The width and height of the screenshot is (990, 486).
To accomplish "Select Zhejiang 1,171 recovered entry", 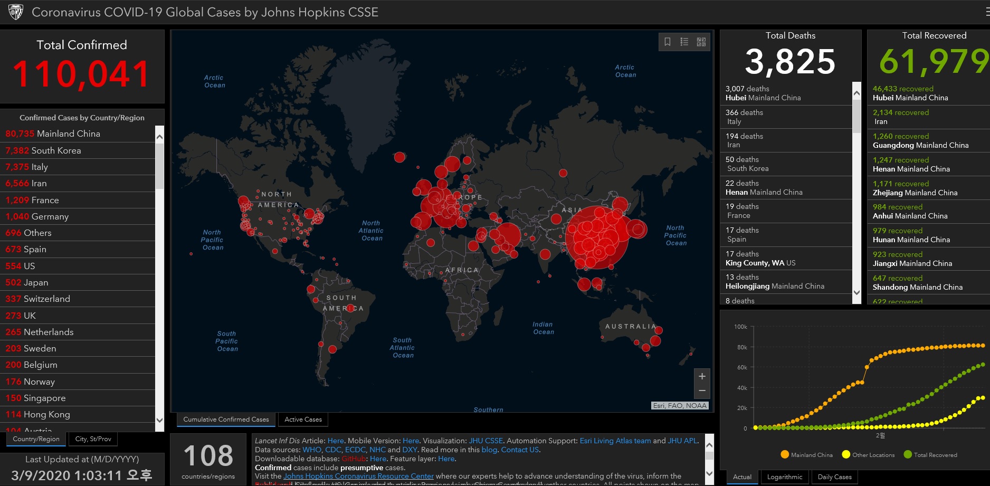I will [929, 188].
